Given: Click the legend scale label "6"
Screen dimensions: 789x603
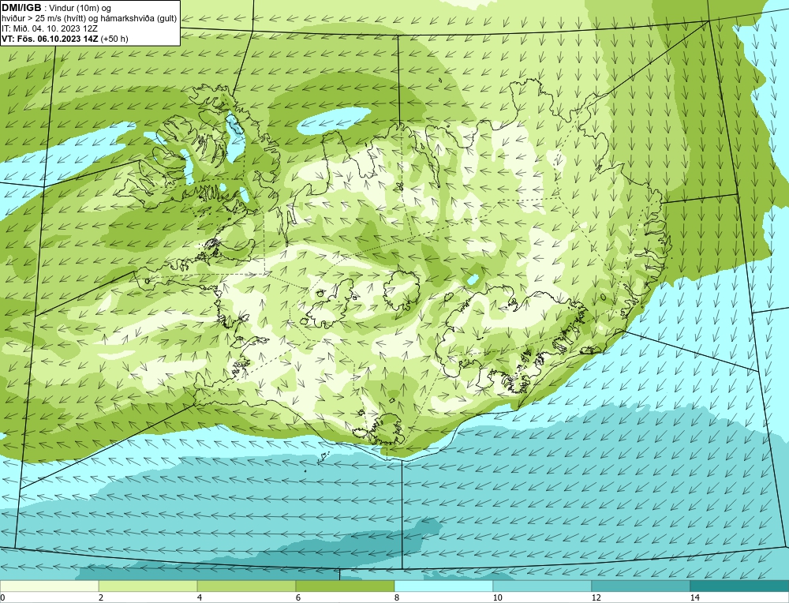Looking at the screenshot, I should 298,597.
